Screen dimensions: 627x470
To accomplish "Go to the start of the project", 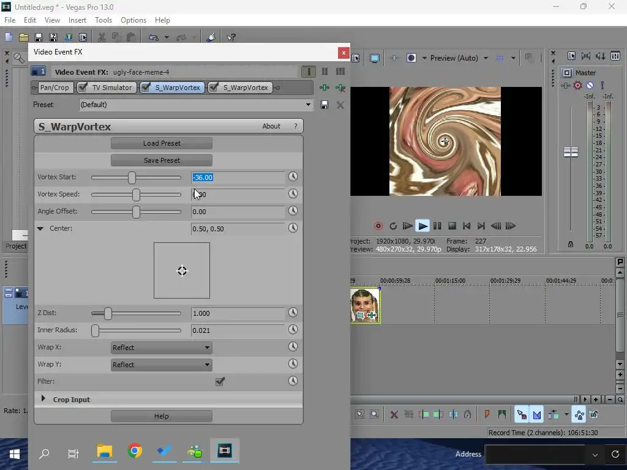I will tap(466, 226).
